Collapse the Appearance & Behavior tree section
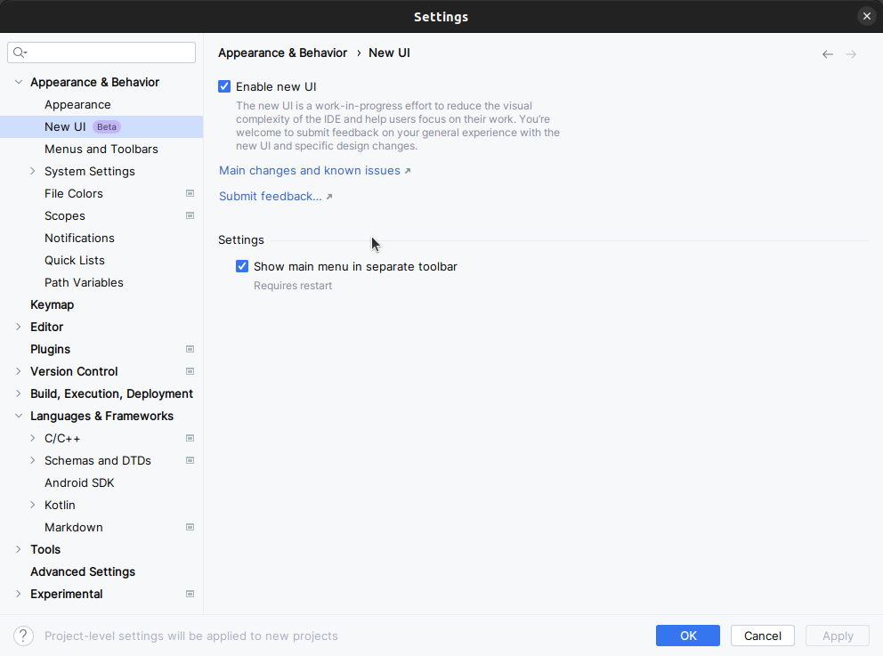This screenshot has width=883, height=656. coord(18,82)
